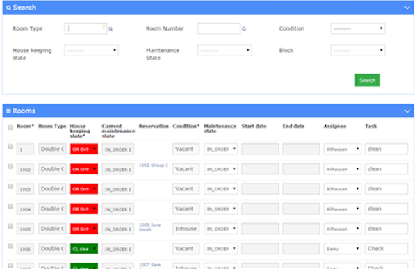The image size is (417, 269).
Task: Check the checkbox for room 1
Action: click(10, 147)
